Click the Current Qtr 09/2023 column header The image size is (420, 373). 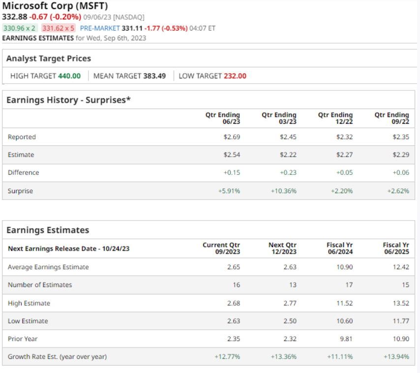click(x=221, y=248)
